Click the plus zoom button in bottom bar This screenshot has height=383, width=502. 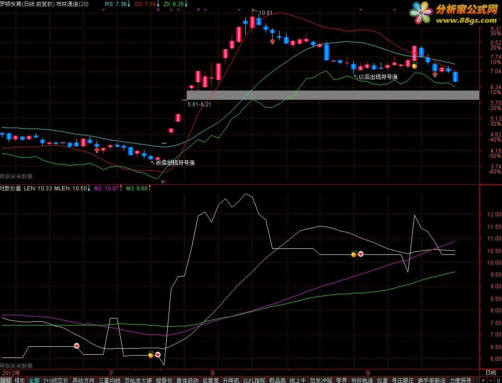[x=483, y=380]
